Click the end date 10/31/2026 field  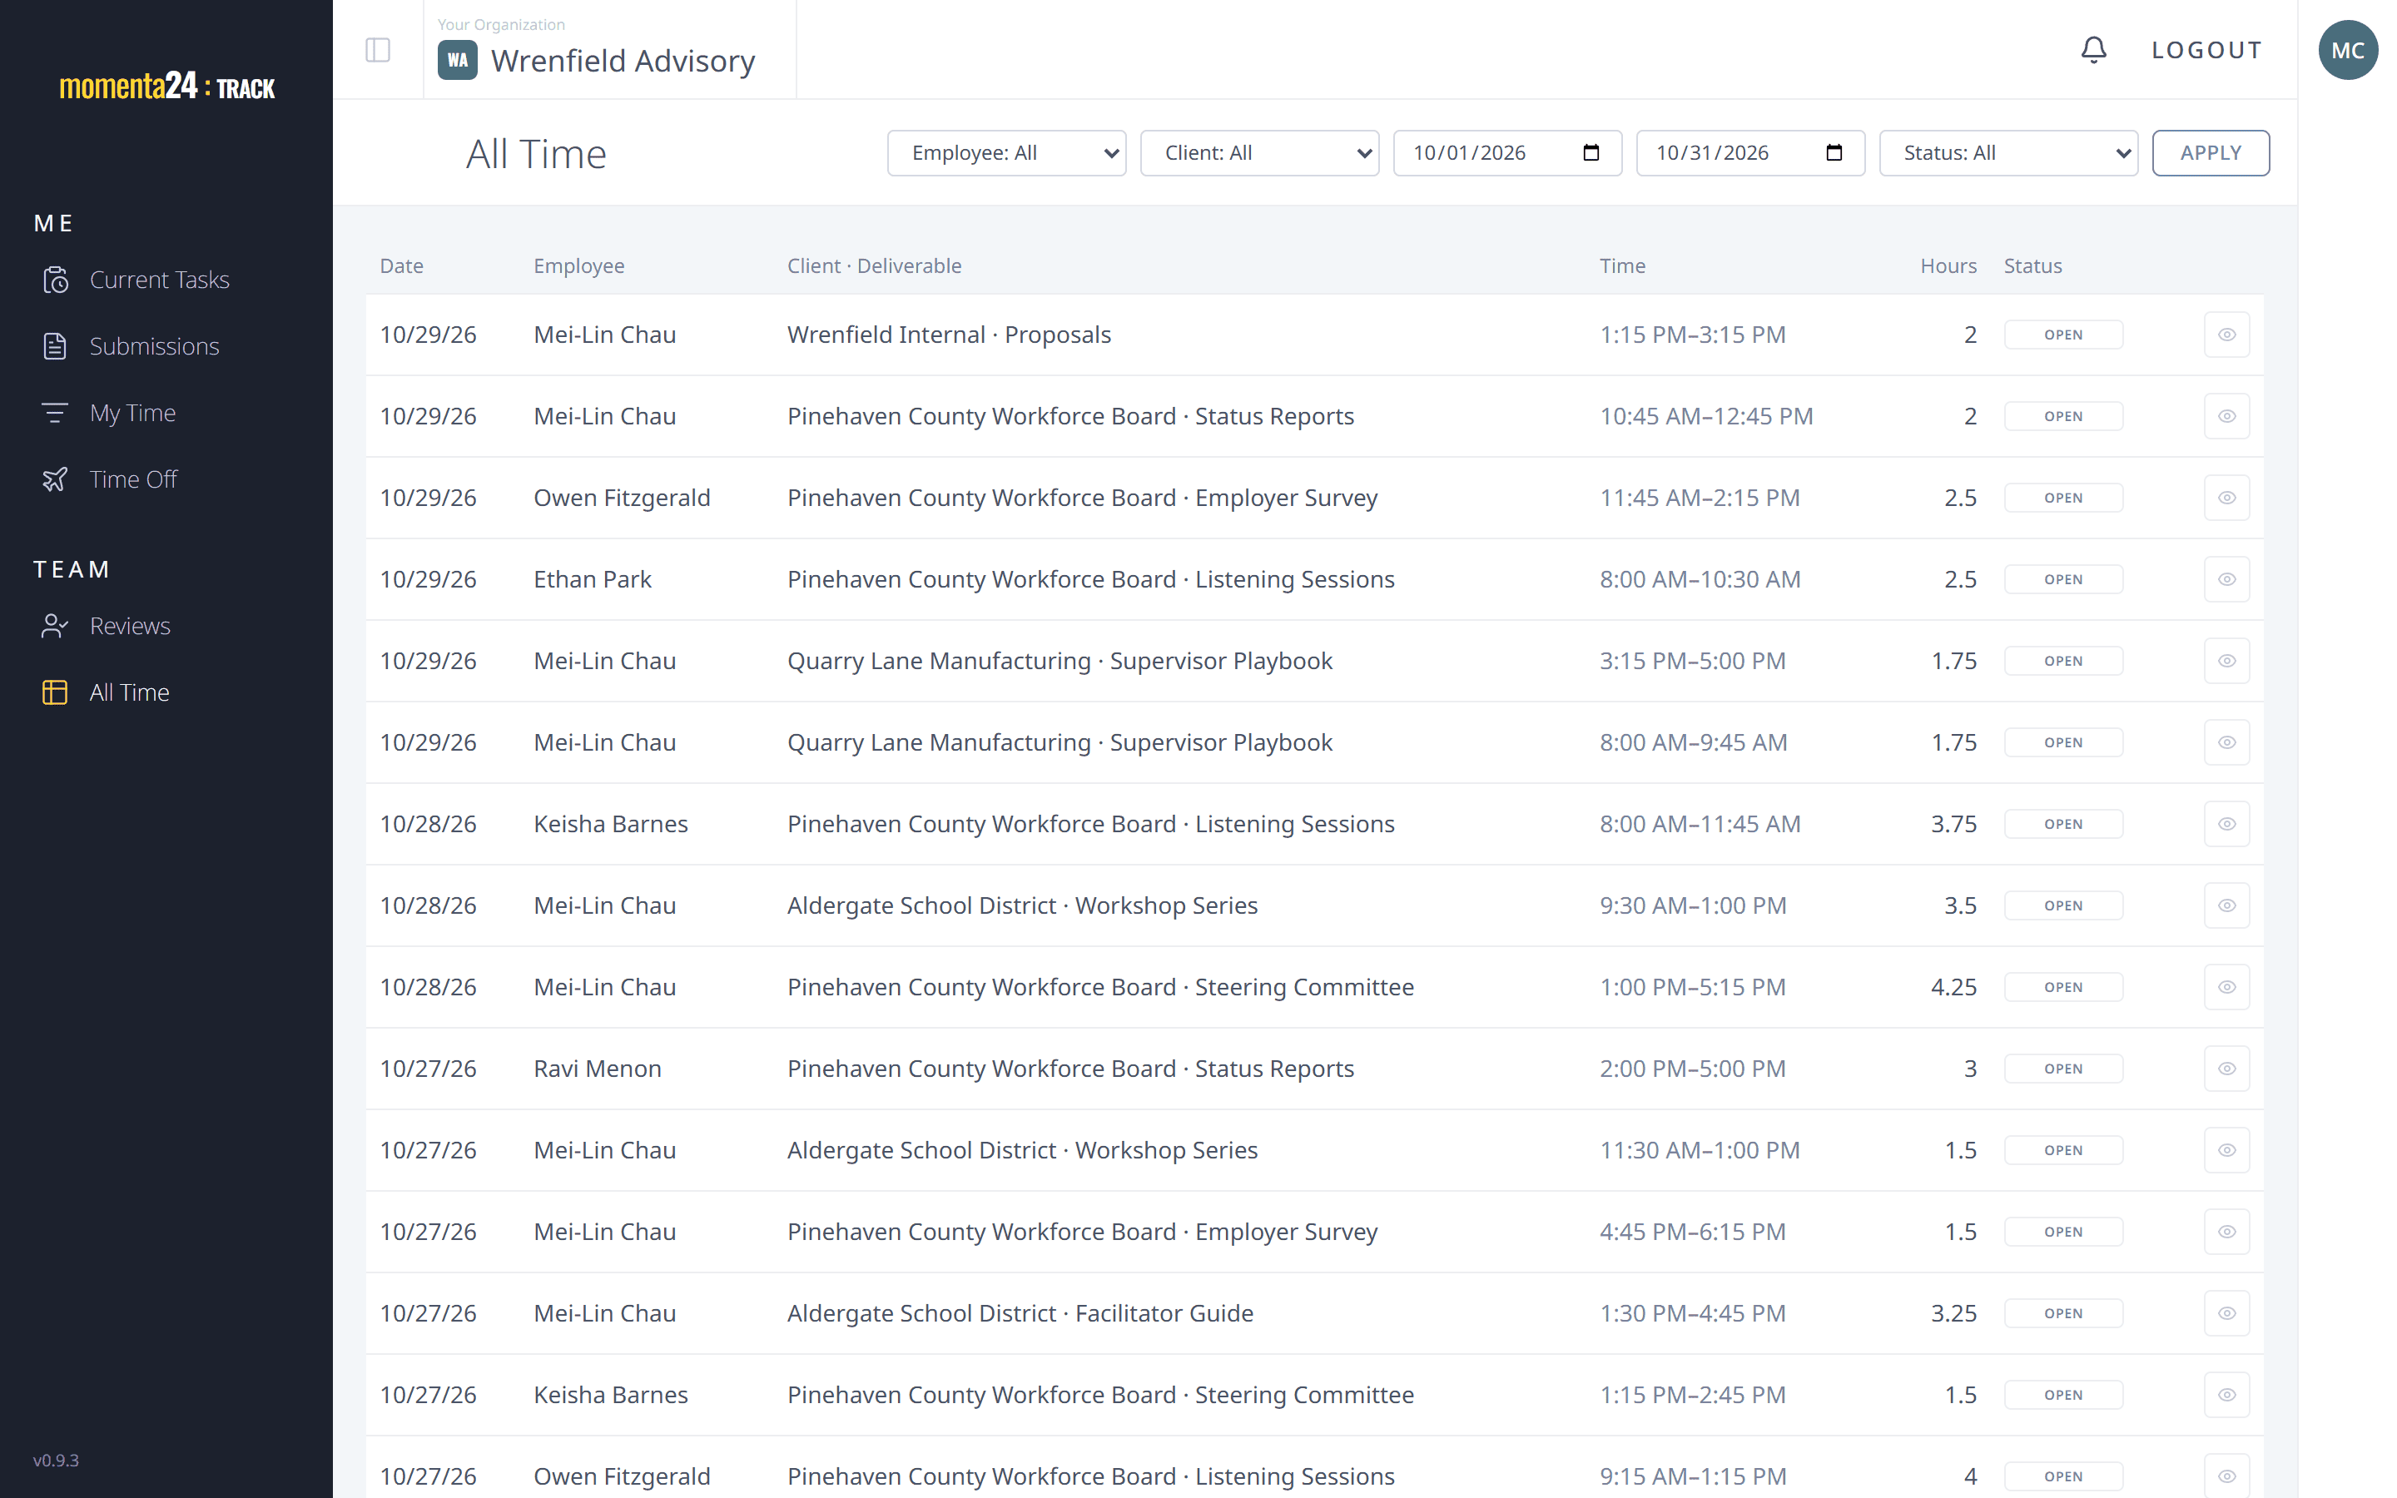point(1749,152)
